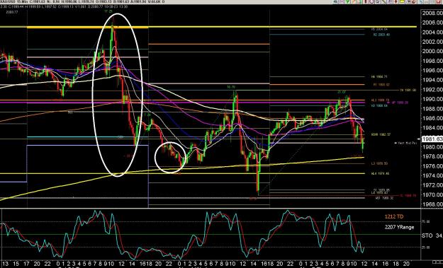
Task: Click the 2006.00 price axis label
Action: [432, 23]
